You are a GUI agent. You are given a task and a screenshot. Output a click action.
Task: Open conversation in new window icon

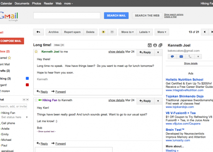[161, 45]
